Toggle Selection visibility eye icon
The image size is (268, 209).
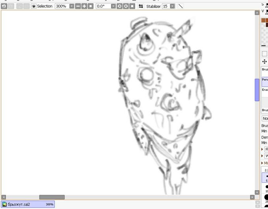click(33, 6)
